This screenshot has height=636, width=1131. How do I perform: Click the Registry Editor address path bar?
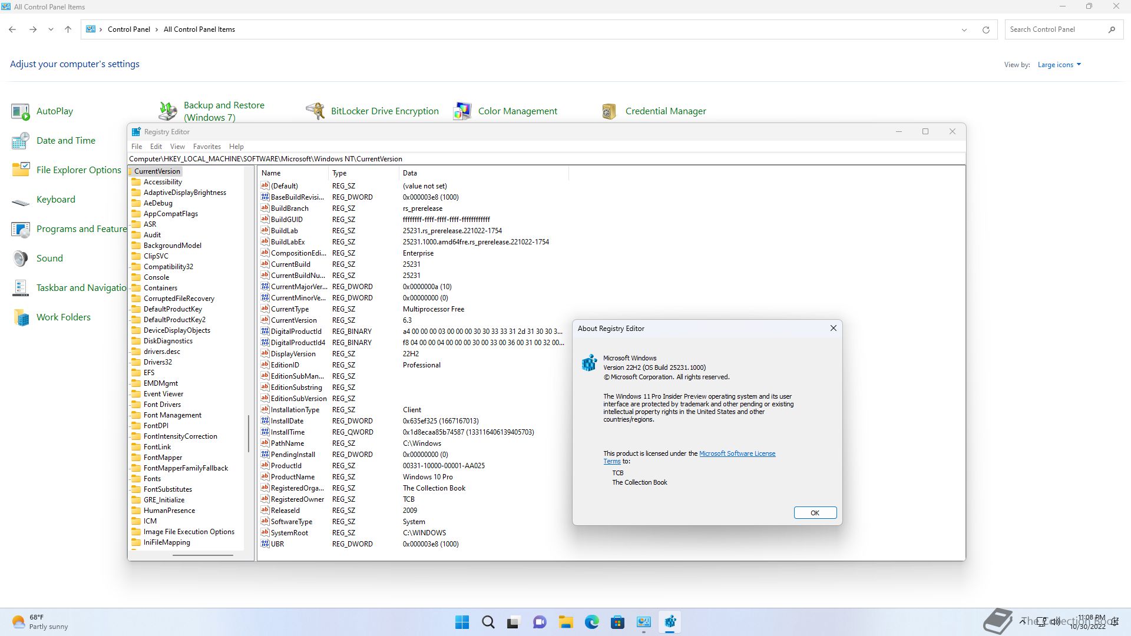[x=546, y=159]
